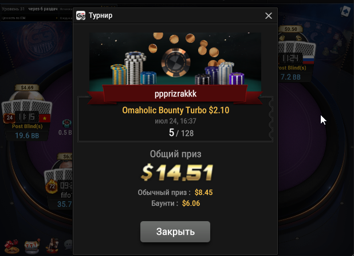This screenshot has height=256, width=354.
Task: Click the Vietnam flag star icon
Action: [x=45, y=118]
